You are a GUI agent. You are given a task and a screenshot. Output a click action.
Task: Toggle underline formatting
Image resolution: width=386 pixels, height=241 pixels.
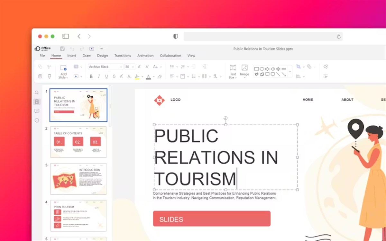pos(106,76)
